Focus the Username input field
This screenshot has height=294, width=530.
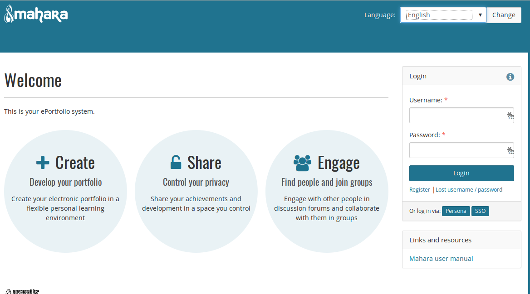click(461, 116)
